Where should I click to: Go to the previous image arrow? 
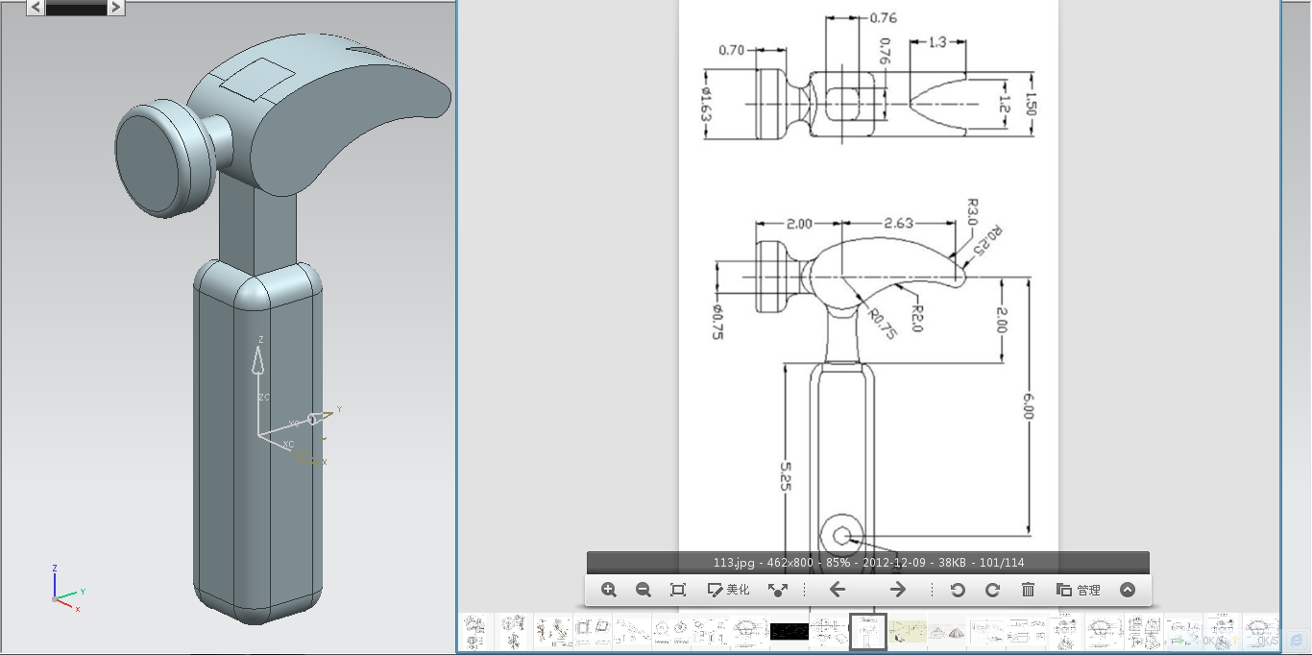[837, 590]
